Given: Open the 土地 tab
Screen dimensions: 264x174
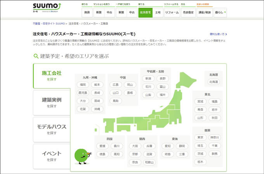Looking at the screenshot, I should click(158, 12).
